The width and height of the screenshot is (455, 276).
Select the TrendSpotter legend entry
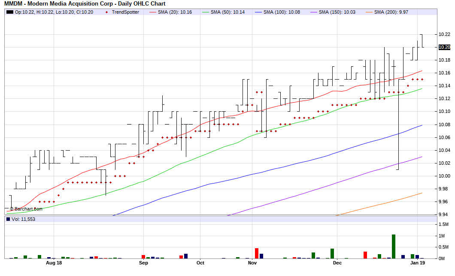click(x=125, y=12)
